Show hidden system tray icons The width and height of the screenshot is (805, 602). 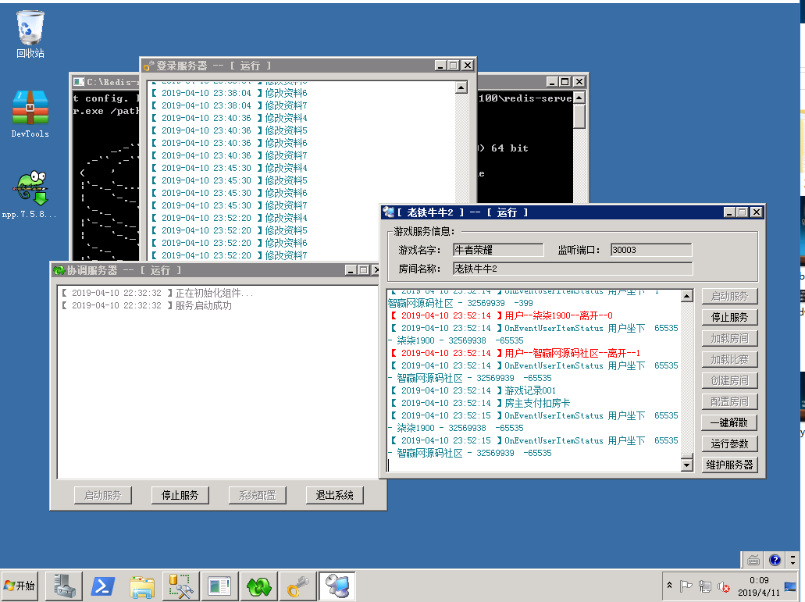(669, 586)
